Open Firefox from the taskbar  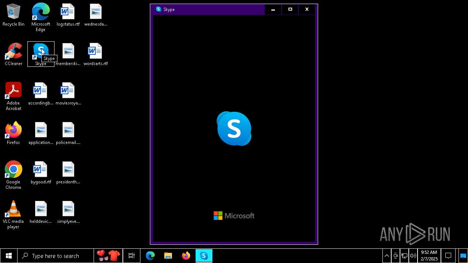186,256
